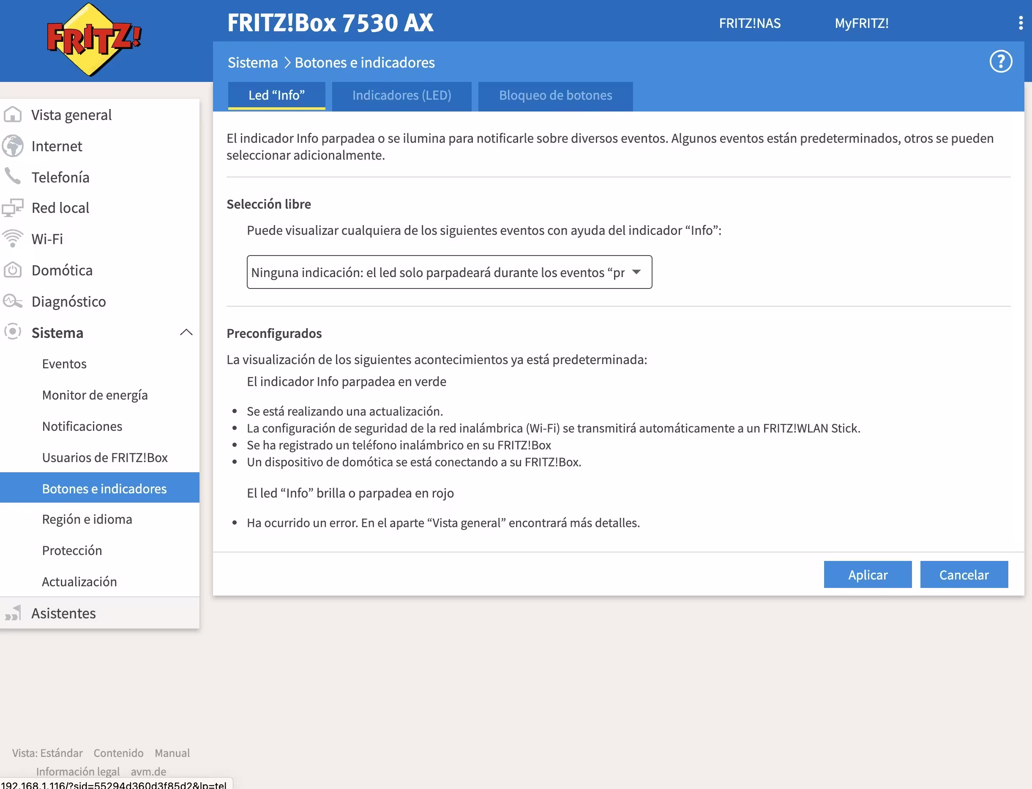Click the Cancelar button
1032x789 pixels.
[x=964, y=574]
